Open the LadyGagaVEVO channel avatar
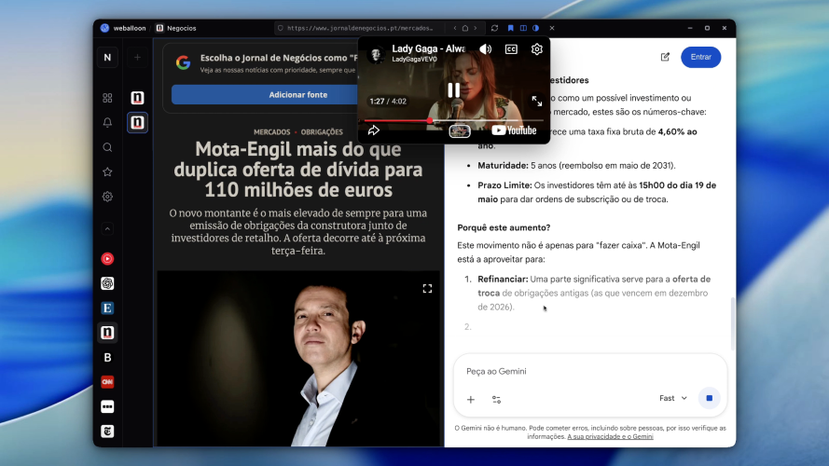 click(x=376, y=54)
